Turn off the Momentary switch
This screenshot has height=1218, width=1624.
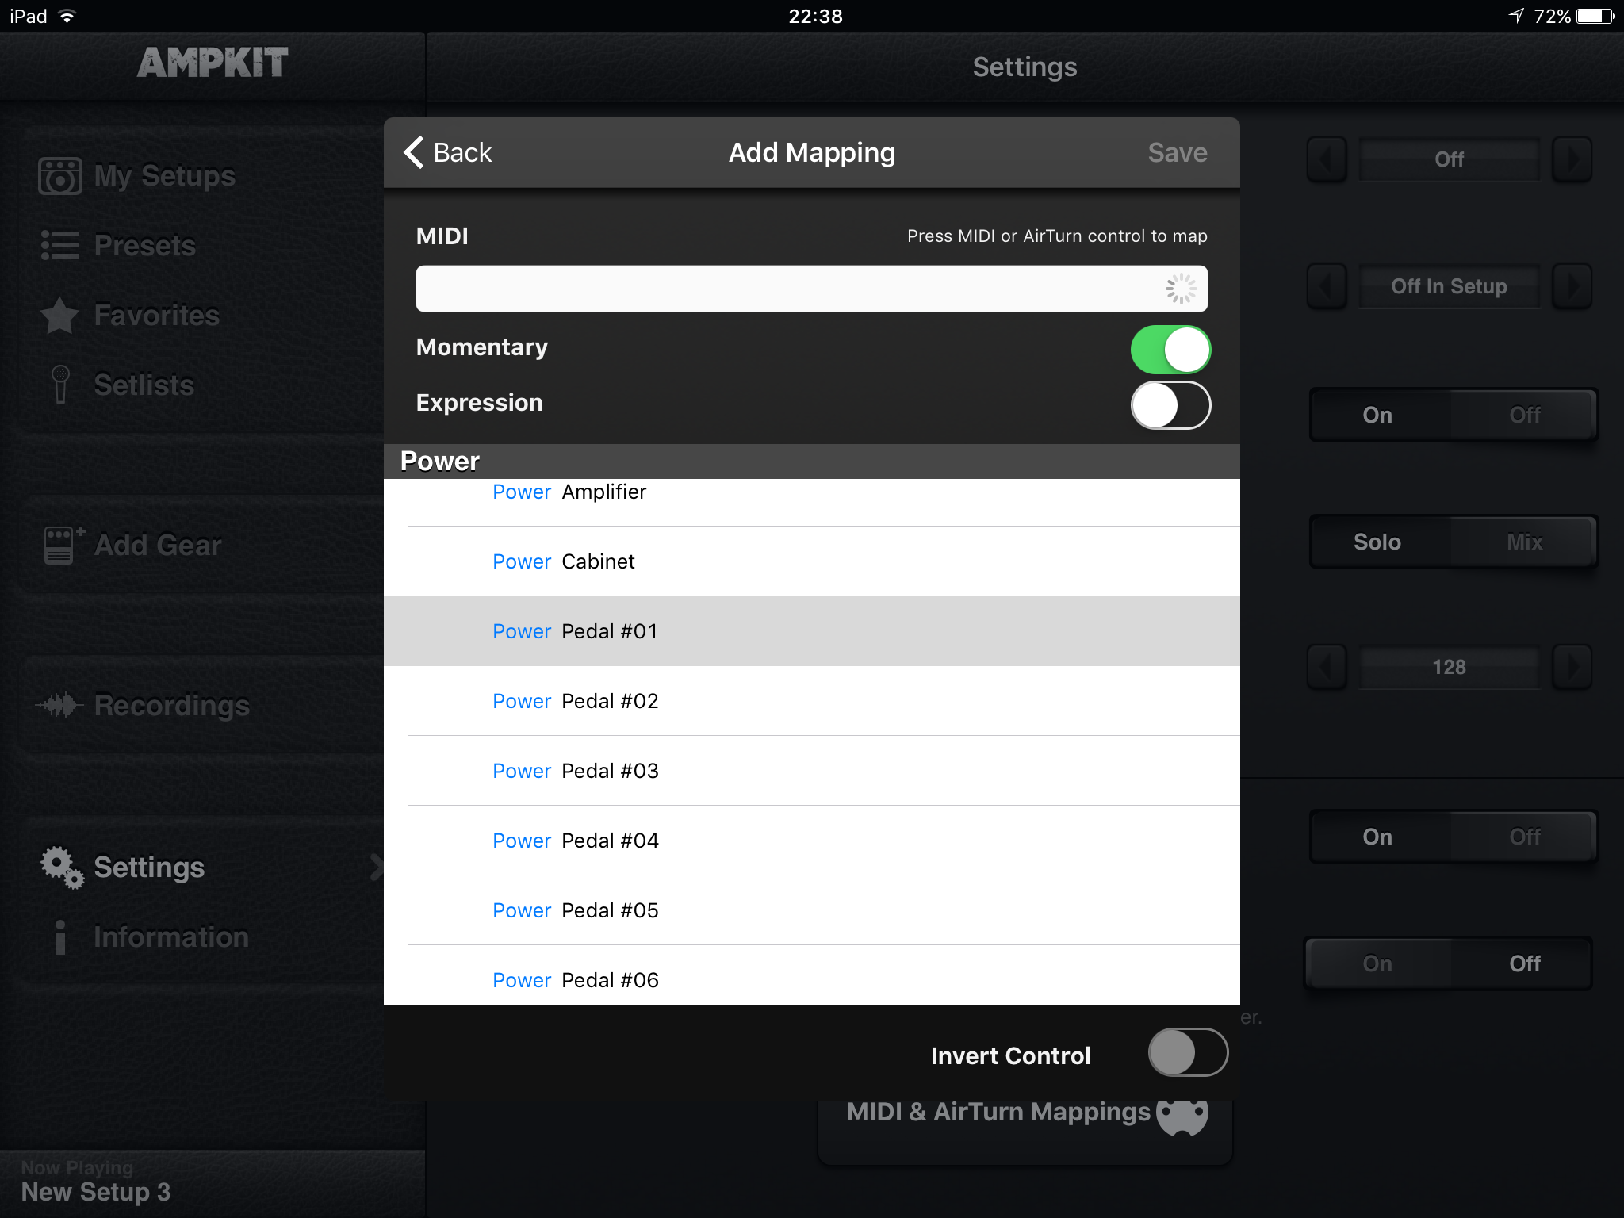[1170, 350]
